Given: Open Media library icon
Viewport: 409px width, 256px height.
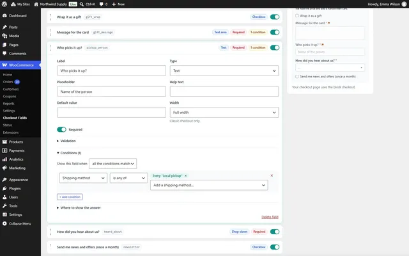Looking at the screenshot, I should (4, 36).
